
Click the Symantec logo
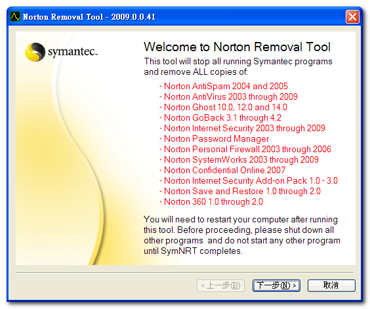(61, 52)
